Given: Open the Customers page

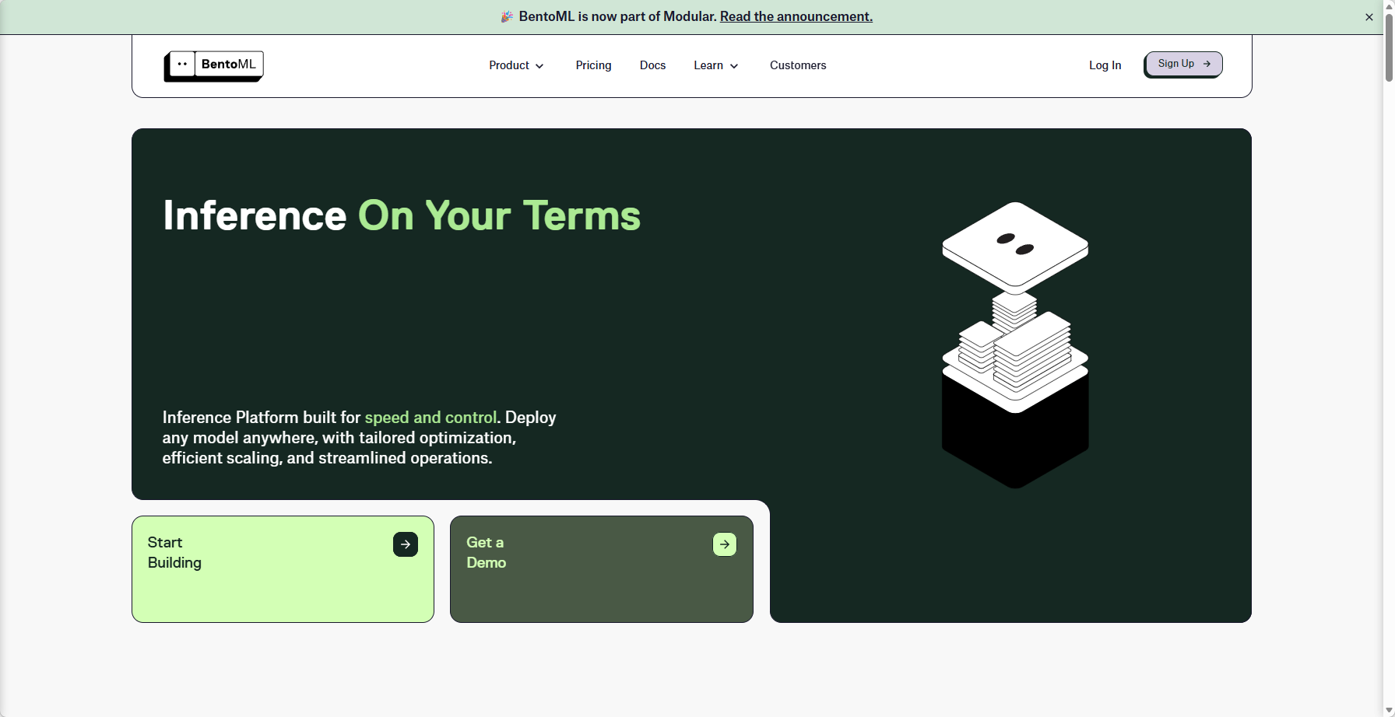Looking at the screenshot, I should (x=798, y=65).
